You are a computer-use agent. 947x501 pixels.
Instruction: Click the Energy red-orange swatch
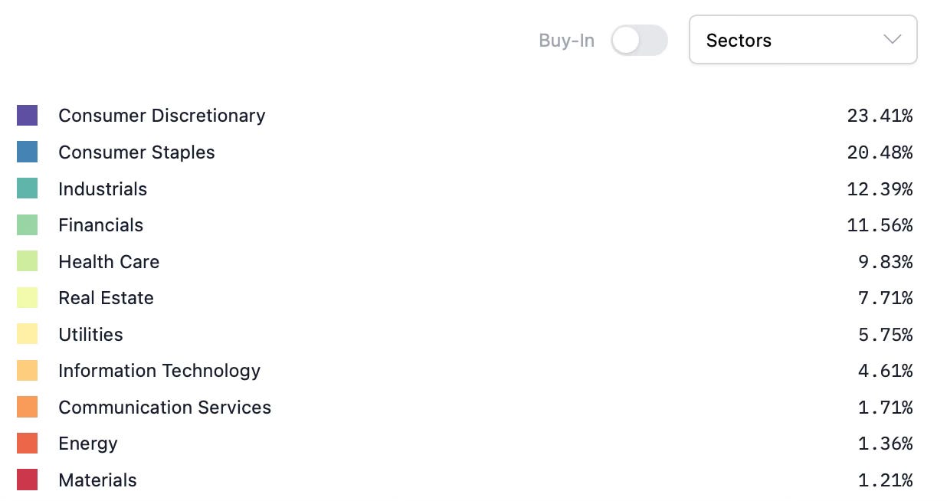pyautogui.click(x=27, y=444)
